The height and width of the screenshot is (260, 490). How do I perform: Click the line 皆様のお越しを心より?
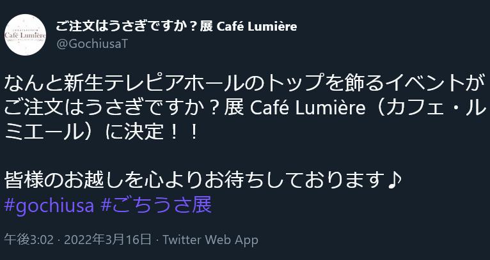pos(203,181)
